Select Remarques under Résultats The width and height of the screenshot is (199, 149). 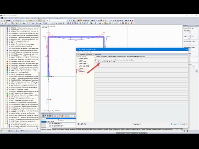(x=82, y=72)
